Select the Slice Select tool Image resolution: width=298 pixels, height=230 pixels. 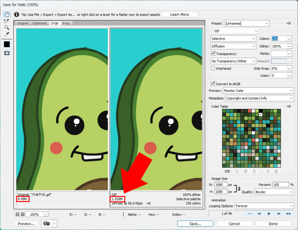7,21
